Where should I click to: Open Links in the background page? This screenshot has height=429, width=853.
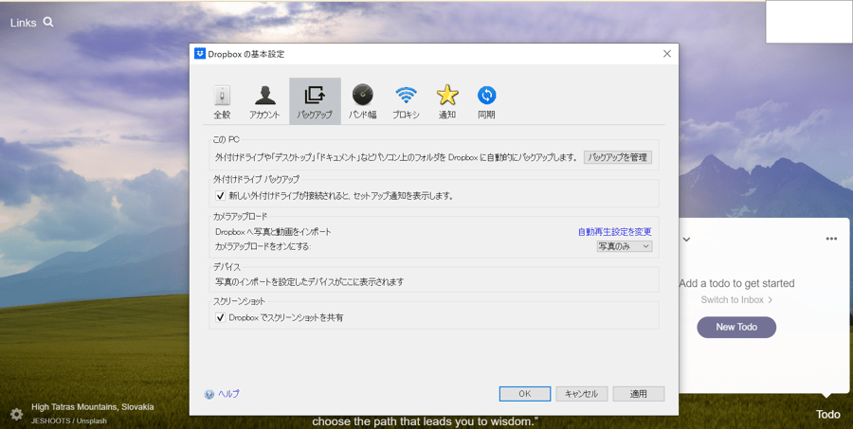click(24, 23)
